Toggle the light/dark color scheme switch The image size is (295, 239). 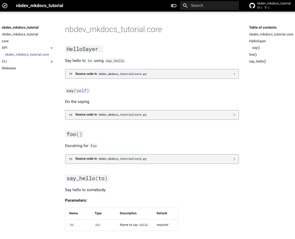(174, 6)
